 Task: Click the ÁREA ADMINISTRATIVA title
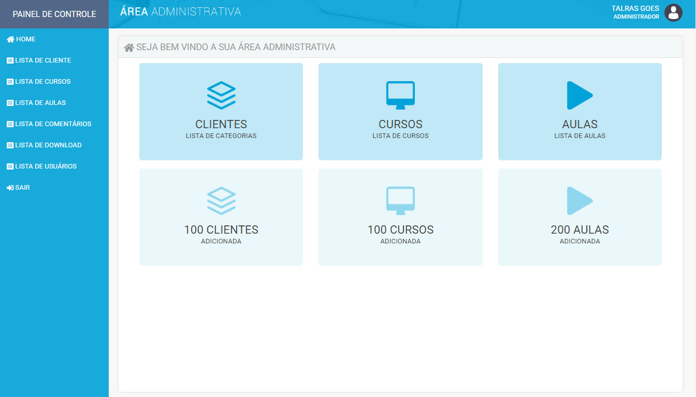[180, 11]
